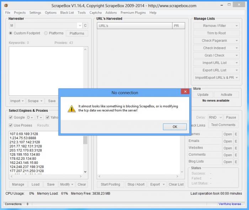249x210 pixels.
Task: Select proxy 1.234.75.53:8888
Action: pos(23,138)
